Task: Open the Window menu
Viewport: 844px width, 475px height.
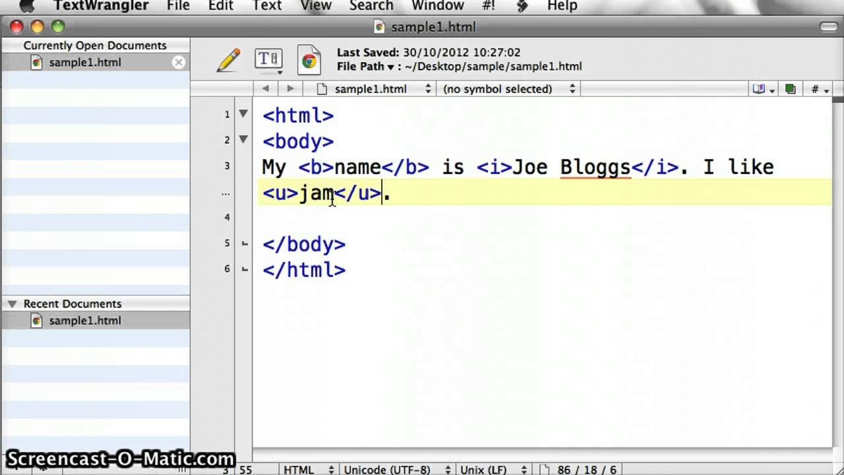Action: pos(438,6)
